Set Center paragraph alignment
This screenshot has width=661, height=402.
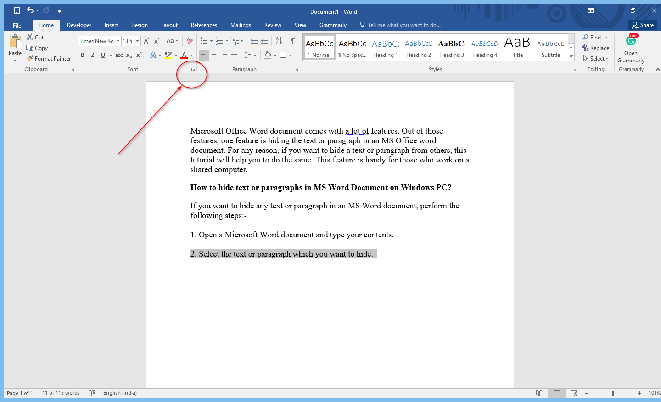pos(214,55)
